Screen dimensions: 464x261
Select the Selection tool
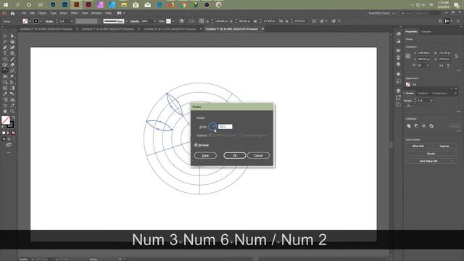click(5, 36)
